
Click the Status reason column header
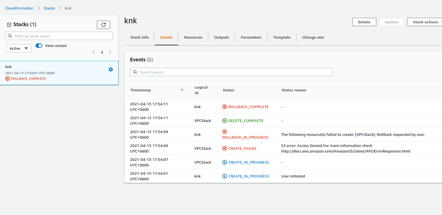pos(294,90)
